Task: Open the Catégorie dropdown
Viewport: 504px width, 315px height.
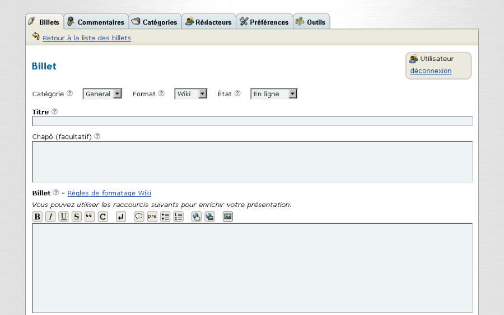Action: [x=102, y=94]
